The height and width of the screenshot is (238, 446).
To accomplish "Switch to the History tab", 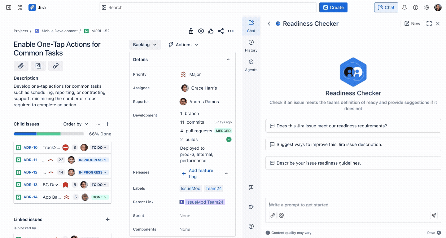I will (251, 46).
